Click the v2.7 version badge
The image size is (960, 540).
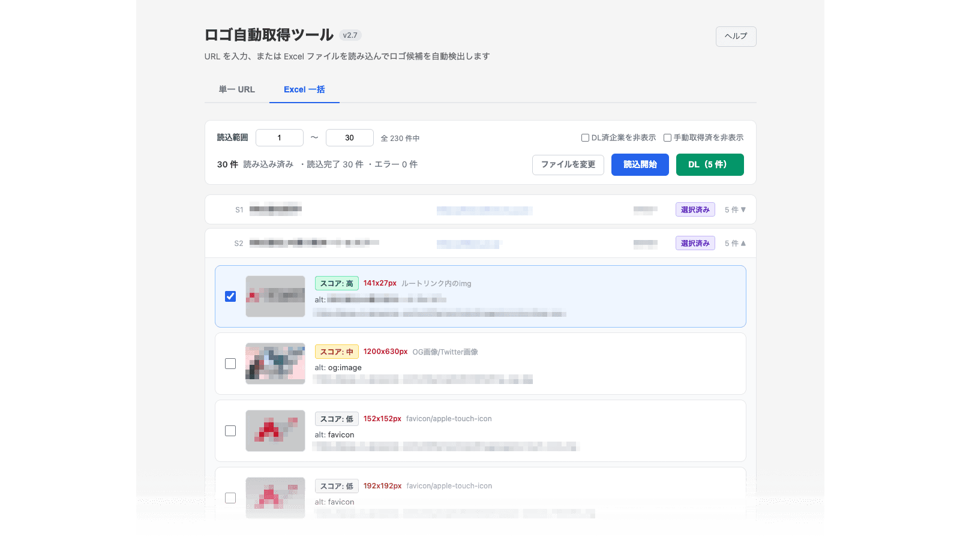coord(350,35)
